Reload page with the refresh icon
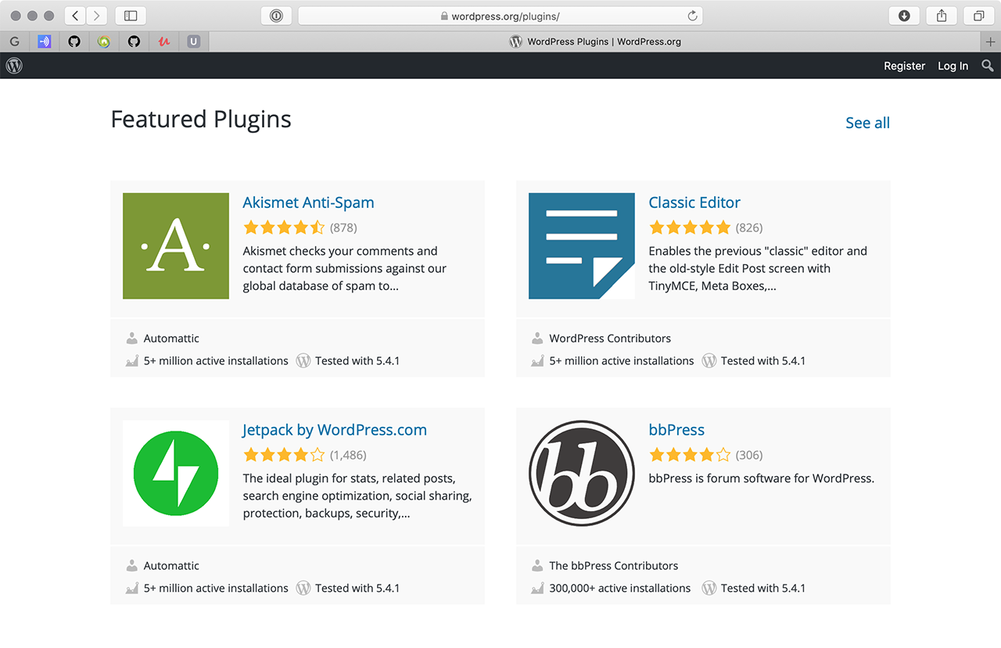 [692, 16]
